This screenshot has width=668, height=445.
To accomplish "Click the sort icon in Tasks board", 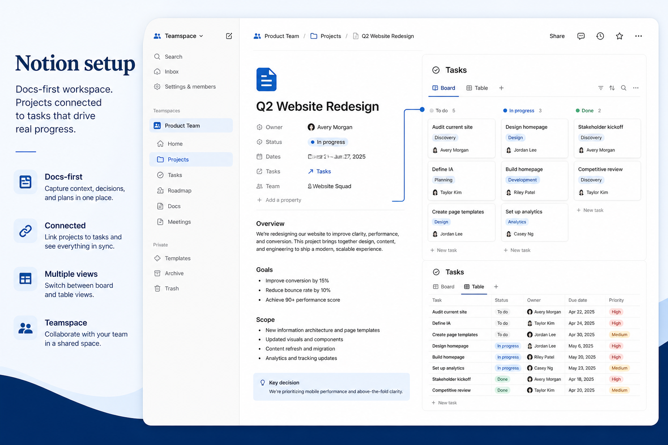I will point(612,88).
